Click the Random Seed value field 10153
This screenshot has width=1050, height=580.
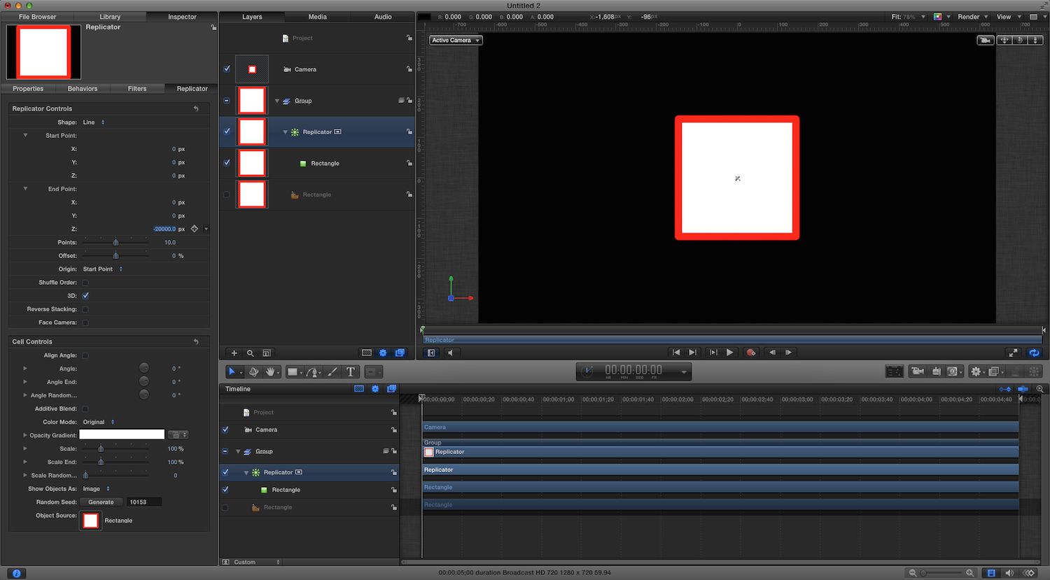coord(143,502)
